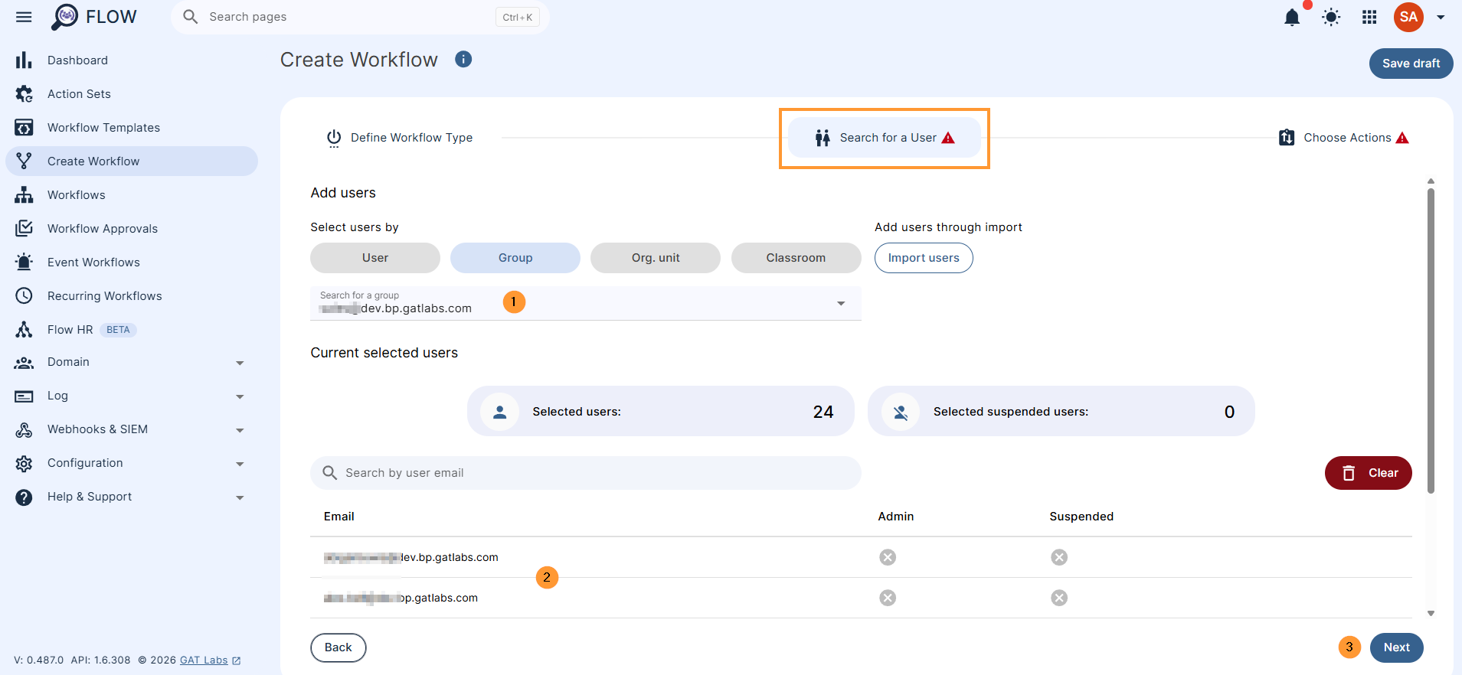Expand the Domain submenu
The image size is (1462, 675).
tap(240, 363)
